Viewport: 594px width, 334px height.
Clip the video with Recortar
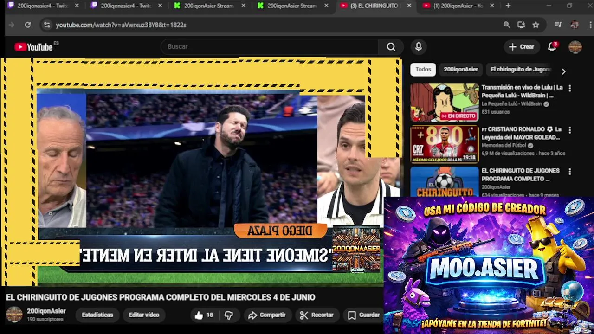pyautogui.click(x=317, y=315)
